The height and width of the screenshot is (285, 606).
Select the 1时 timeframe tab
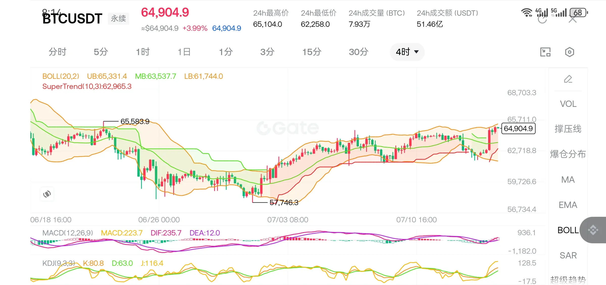pyautogui.click(x=143, y=52)
